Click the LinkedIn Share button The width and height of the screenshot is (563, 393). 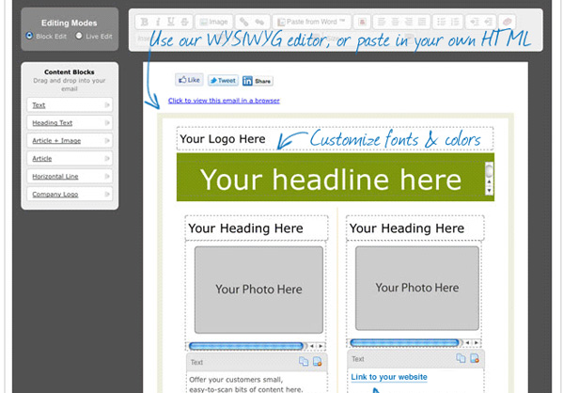pyautogui.click(x=258, y=81)
